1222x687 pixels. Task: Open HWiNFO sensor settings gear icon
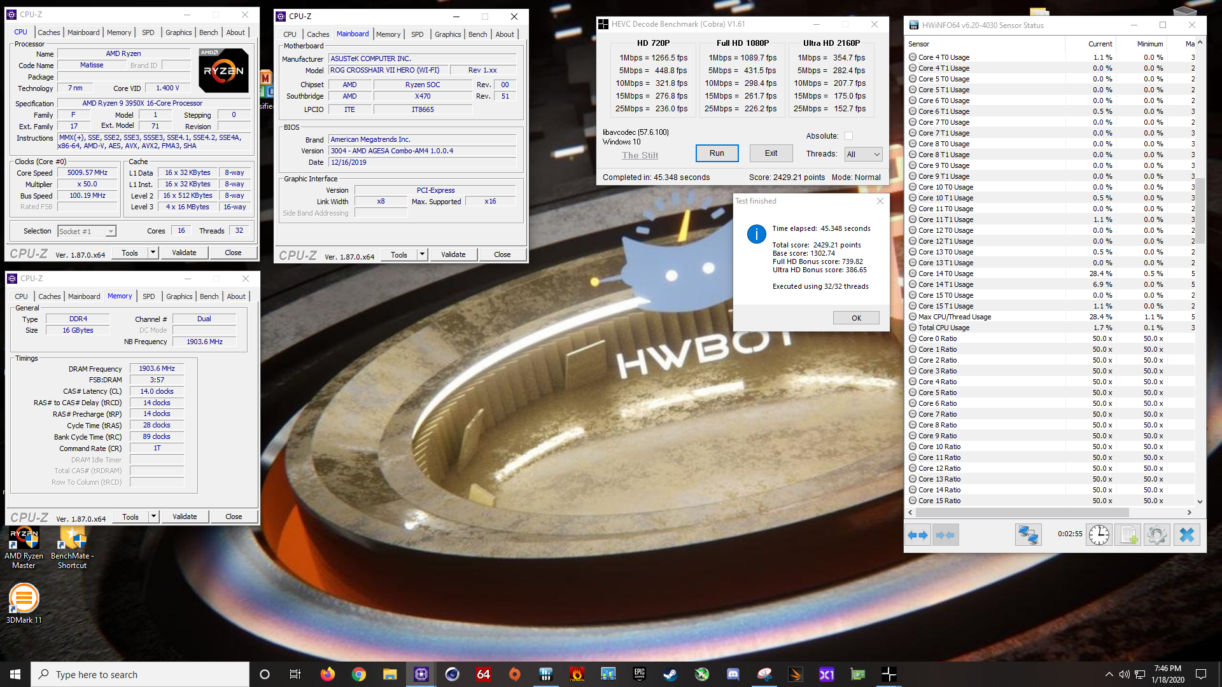click(1156, 535)
